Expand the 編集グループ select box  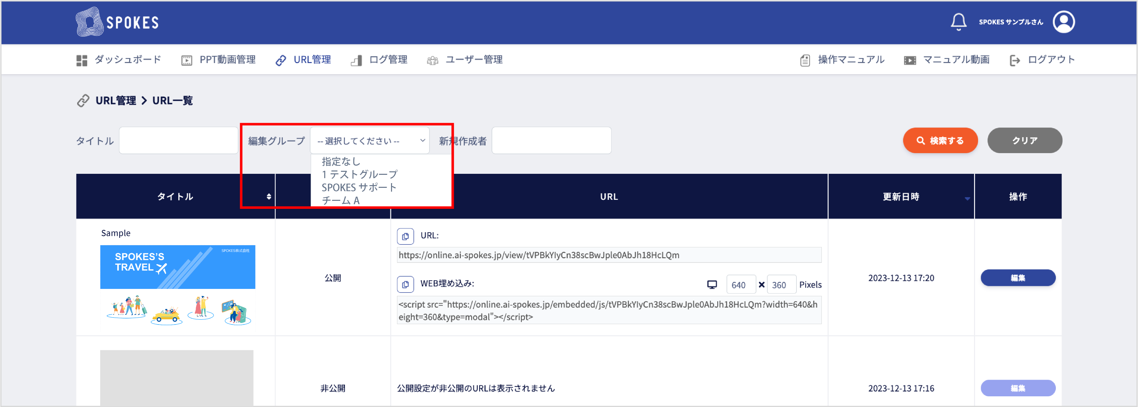[x=370, y=141]
